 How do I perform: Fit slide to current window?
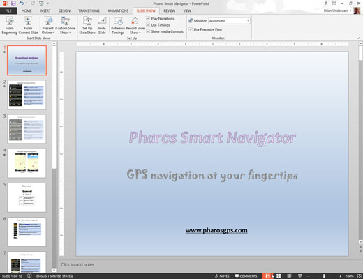359,276
